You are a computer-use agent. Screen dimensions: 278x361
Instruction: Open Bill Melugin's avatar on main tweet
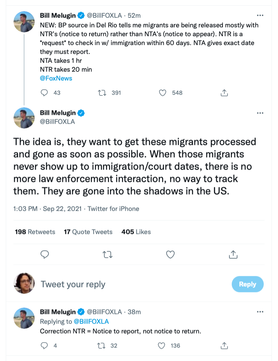[x=24, y=118]
